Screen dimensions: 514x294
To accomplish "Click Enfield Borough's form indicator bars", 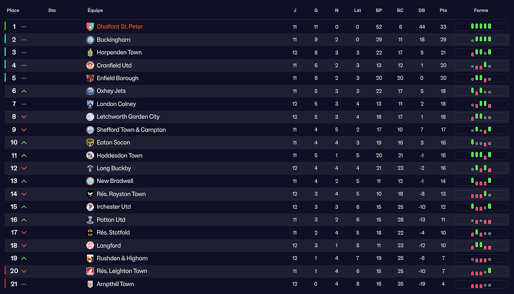I will pyautogui.click(x=481, y=78).
